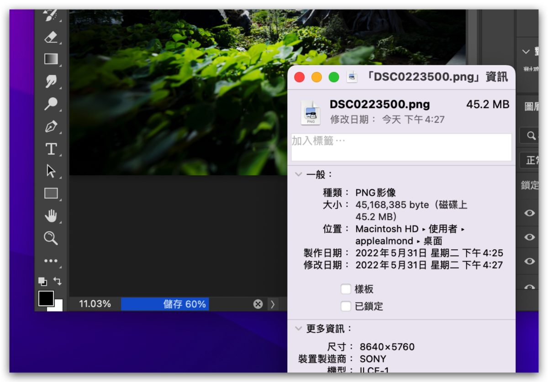The image size is (548, 382).
Task: Click the 加入標籤 tags field
Action: [401, 147]
